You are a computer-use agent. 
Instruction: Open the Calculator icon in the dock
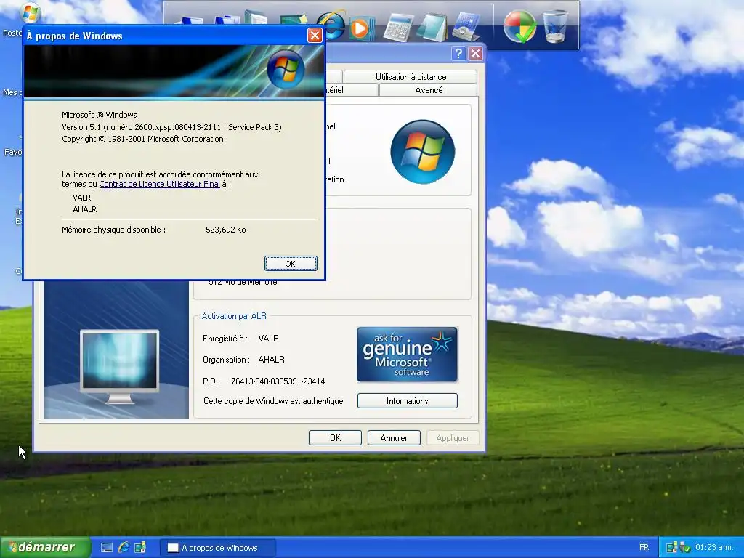point(397,28)
